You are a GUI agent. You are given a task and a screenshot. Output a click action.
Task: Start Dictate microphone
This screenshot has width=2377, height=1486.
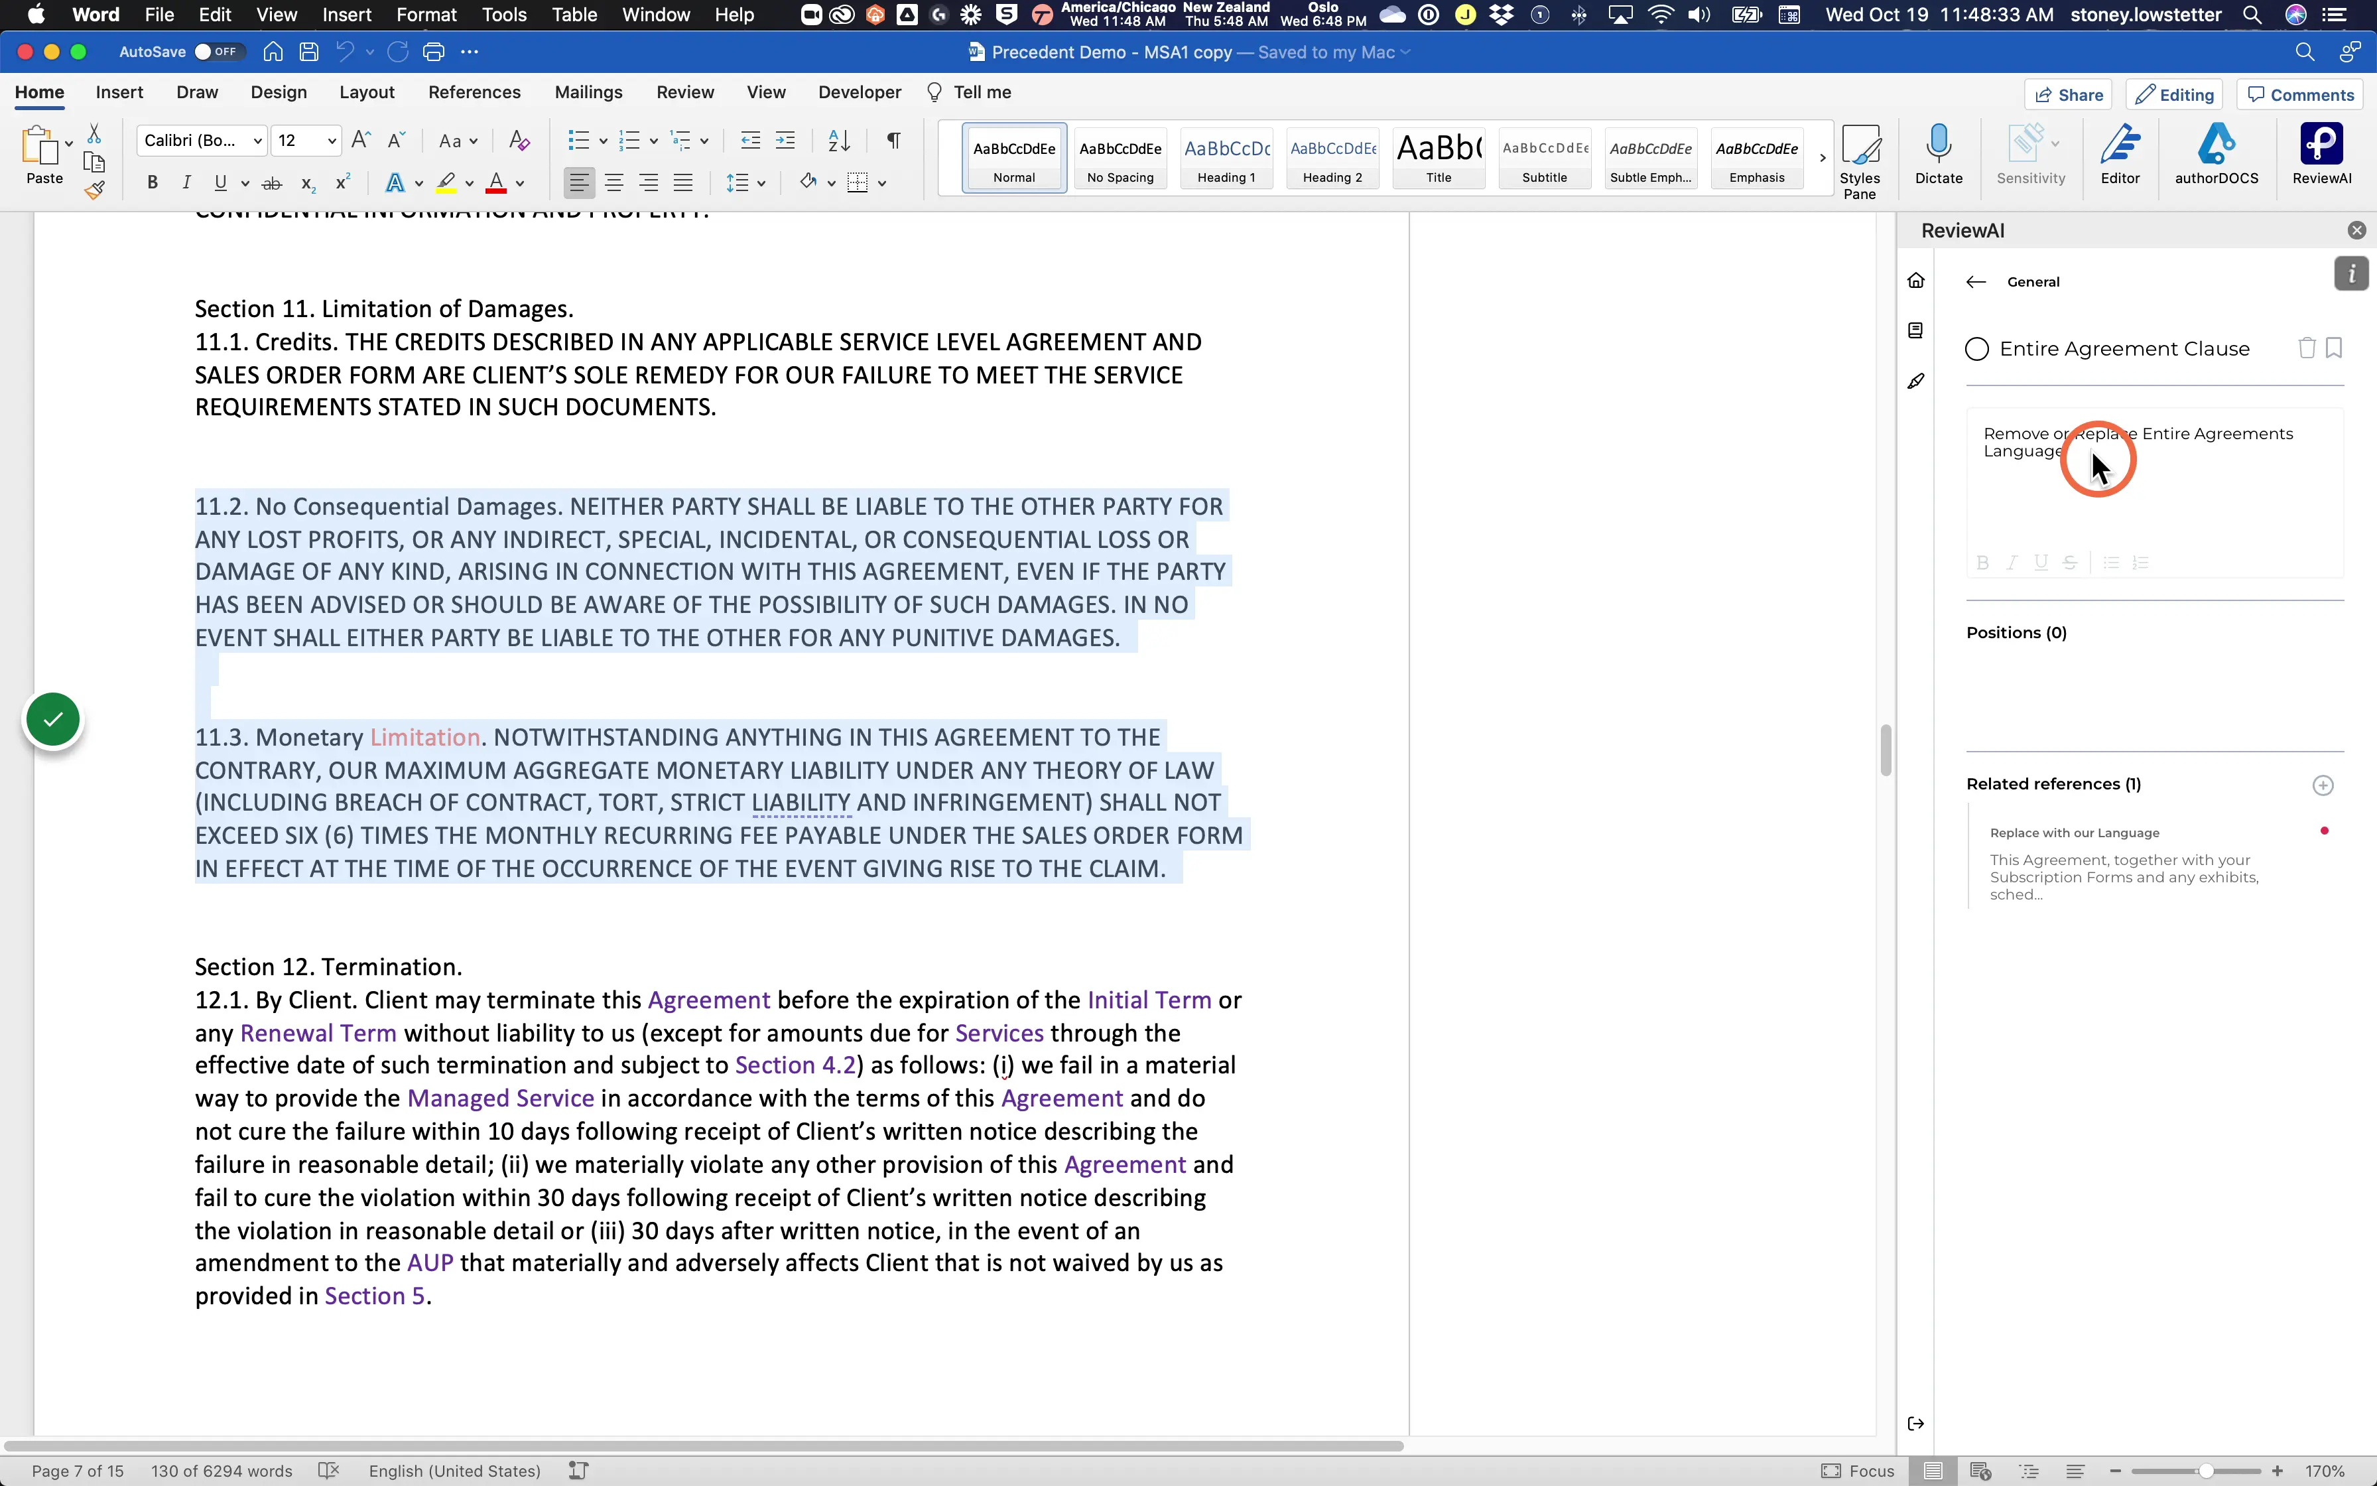click(1938, 155)
